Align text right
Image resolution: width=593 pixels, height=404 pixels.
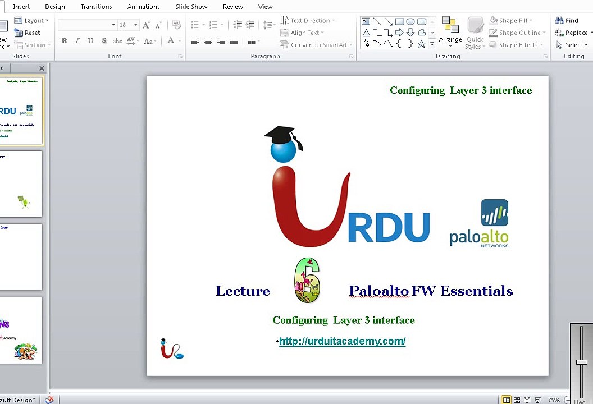221,41
